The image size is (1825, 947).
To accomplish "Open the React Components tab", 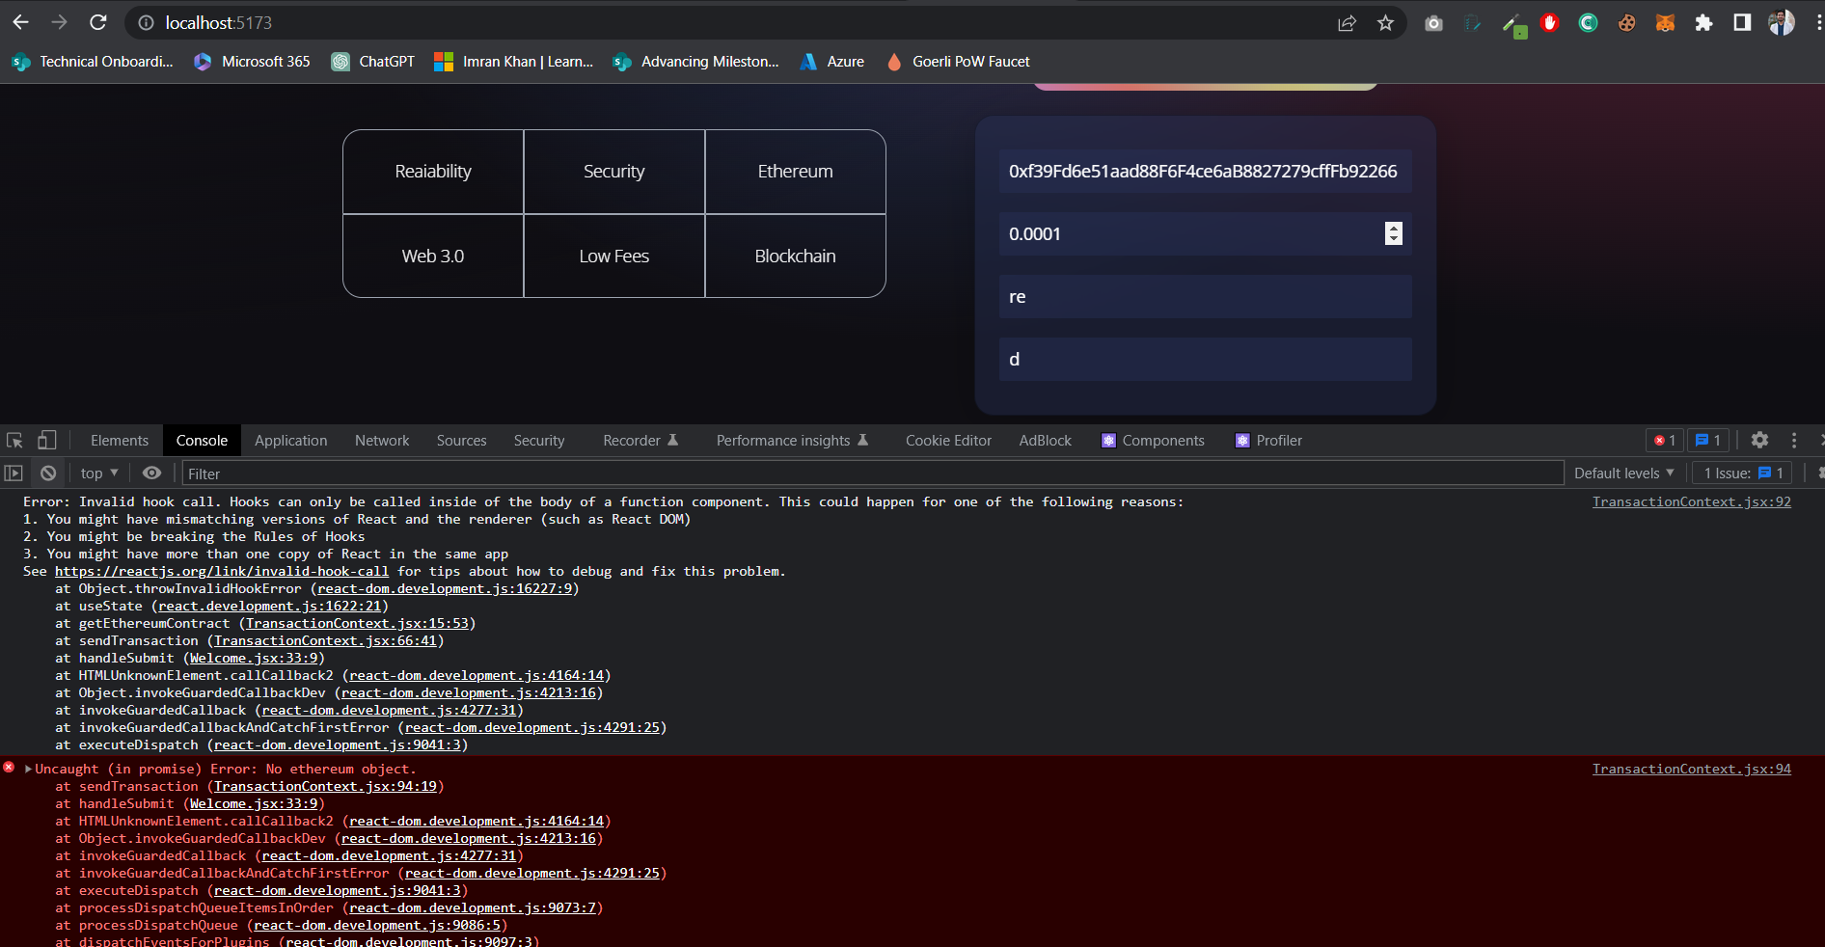I will (1154, 441).
